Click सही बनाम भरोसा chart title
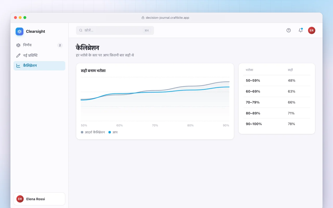Viewport: 333px width, 208px height. 93,71
